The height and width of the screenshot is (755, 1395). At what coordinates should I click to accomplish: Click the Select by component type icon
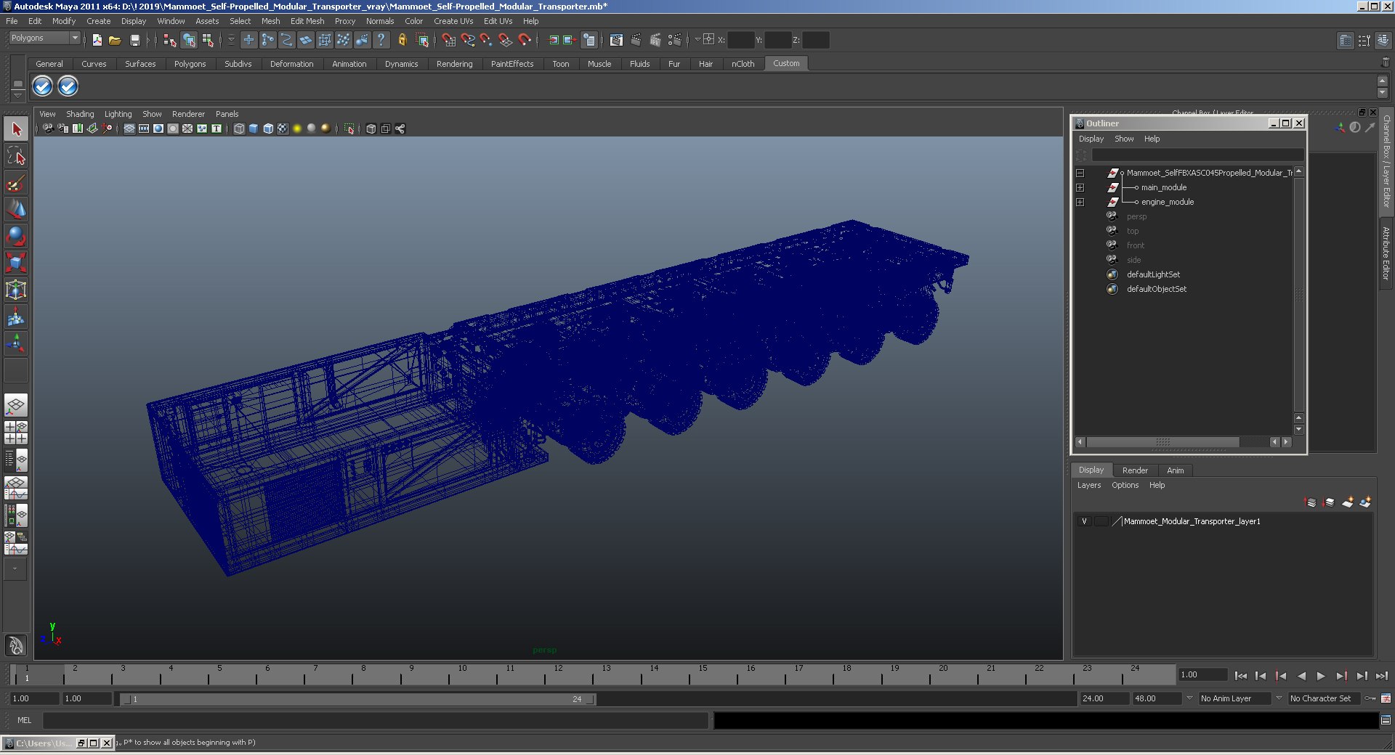point(208,40)
